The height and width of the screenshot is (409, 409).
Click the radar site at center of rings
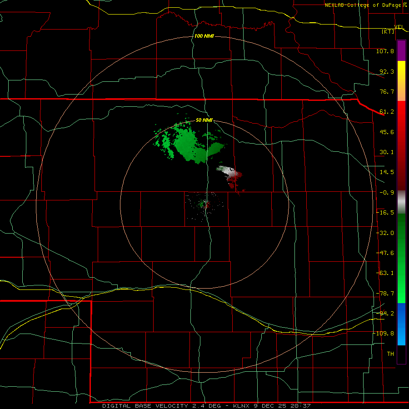pyautogui.click(x=205, y=204)
